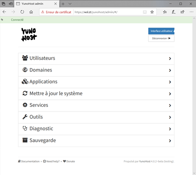This screenshot has width=196, height=175.
Task: Open the Applications menu entry
Action: coord(96,82)
